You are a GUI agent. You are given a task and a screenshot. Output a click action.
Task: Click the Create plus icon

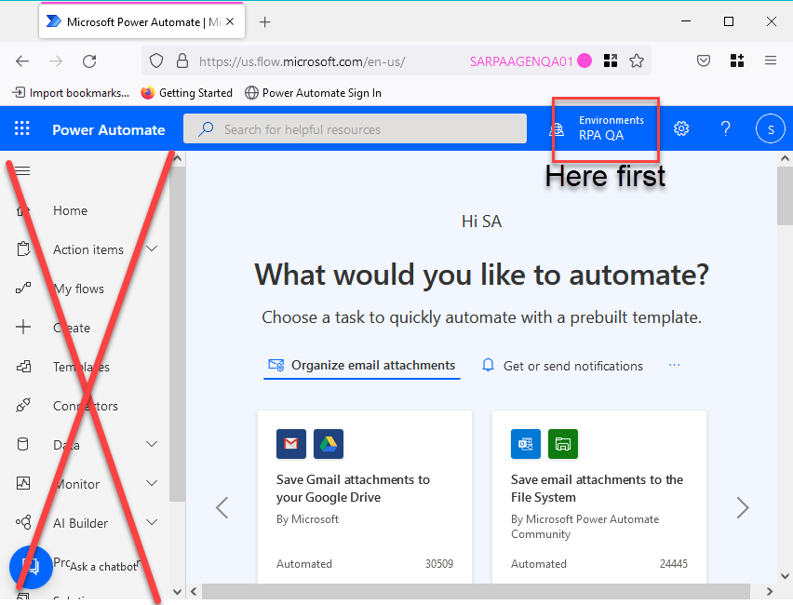[x=22, y=327]
